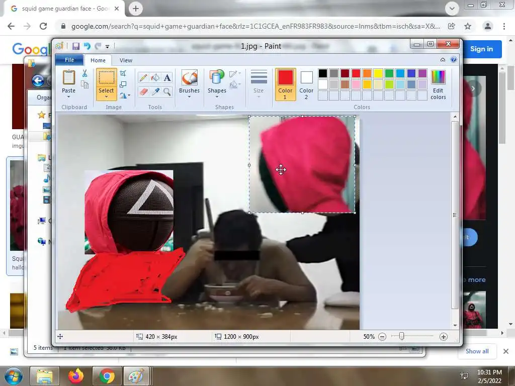Pick the green color swatch
The height and width of the screenshot is (386, 515).
point(389,73)
